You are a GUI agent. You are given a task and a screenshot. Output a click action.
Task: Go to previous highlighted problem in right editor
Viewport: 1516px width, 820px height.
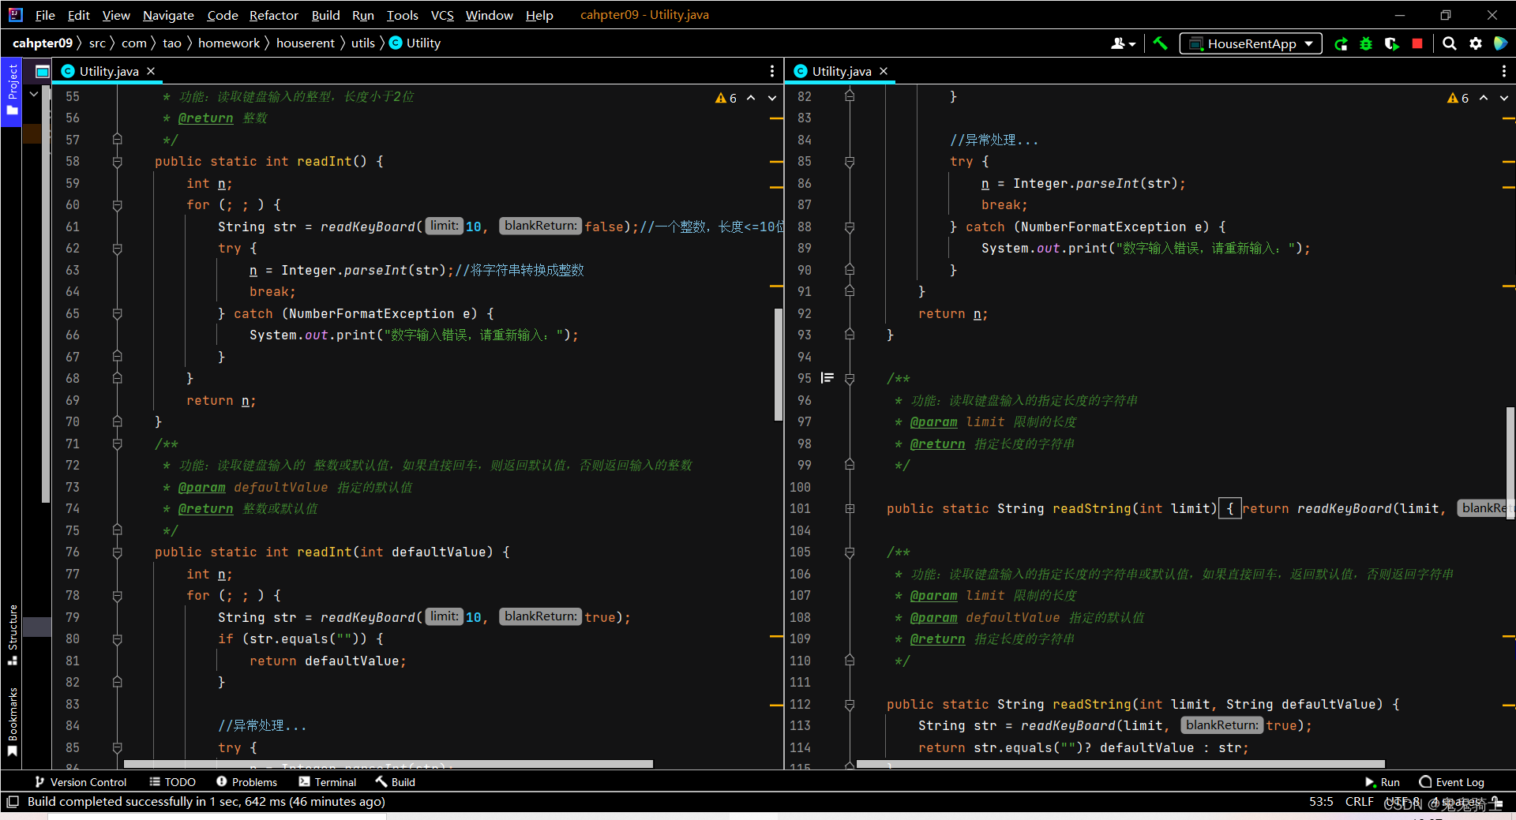(x=1484, y=98)
